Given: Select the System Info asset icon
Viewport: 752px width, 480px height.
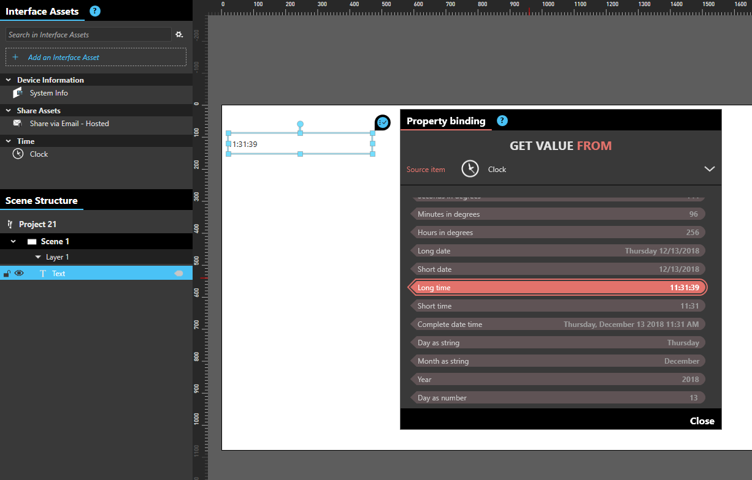Looking at the screenshot, I should tap(18, 93).
